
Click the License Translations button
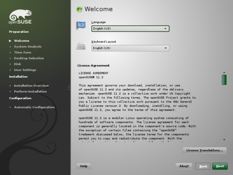point(205,150)
